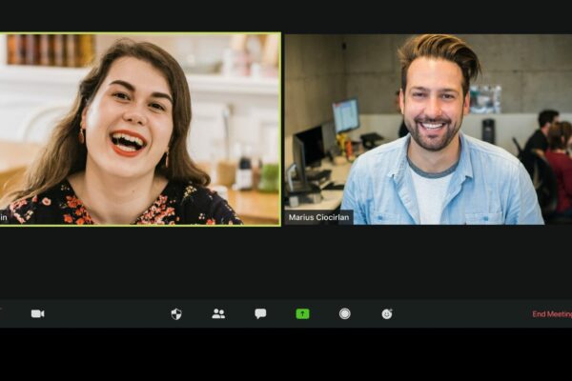Click the partially visible mute icon at left edge
Screen dimensions: 572x381
[2, 313]
